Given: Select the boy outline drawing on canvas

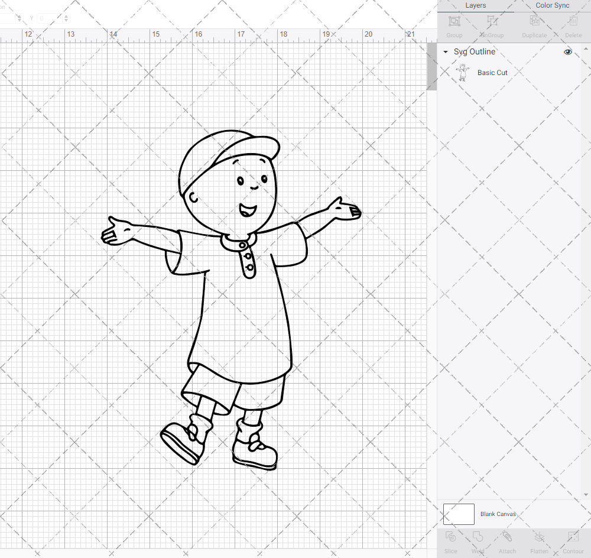Looking at the screenshot, I should pyautogui.click(x=231, y=300).
